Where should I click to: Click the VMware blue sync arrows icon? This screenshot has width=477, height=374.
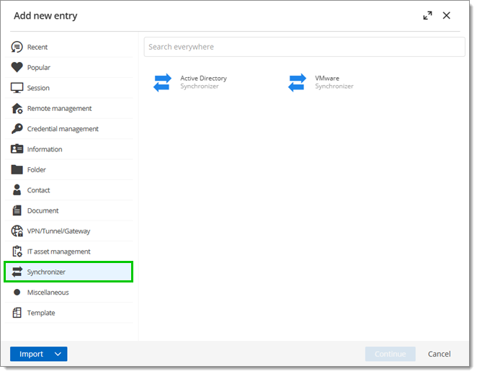297,82
